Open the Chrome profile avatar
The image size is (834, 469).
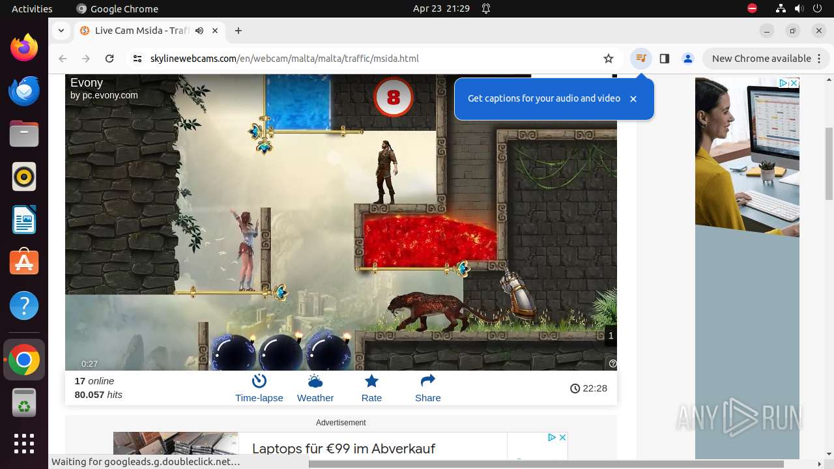pos(688,59)
